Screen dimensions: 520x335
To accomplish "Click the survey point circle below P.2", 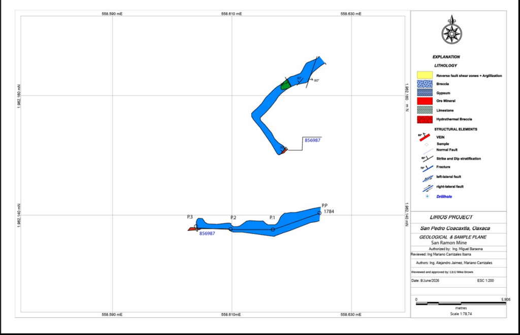I will click(231, 229).
